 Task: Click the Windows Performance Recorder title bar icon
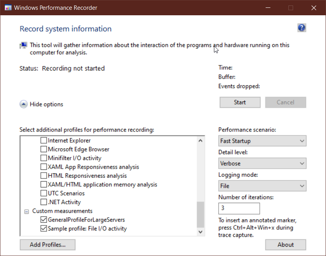tap(8, 8)
